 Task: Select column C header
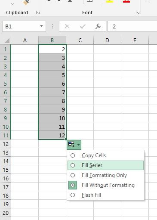(x=80, y=40)
